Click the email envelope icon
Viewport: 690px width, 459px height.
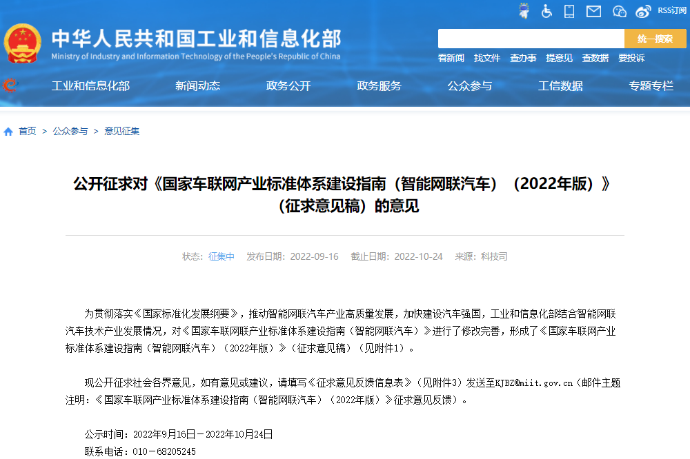pyautogui.click(x=593, y=11)
